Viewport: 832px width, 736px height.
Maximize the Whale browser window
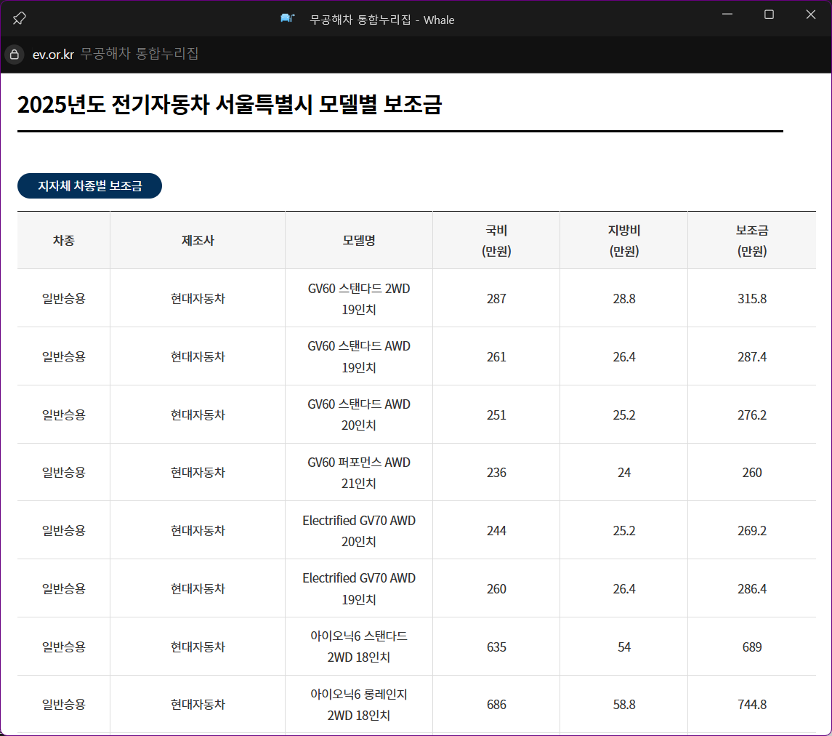769,15
